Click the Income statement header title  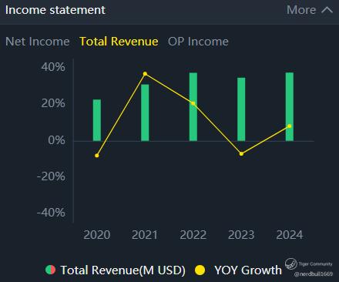coord(55,10)
